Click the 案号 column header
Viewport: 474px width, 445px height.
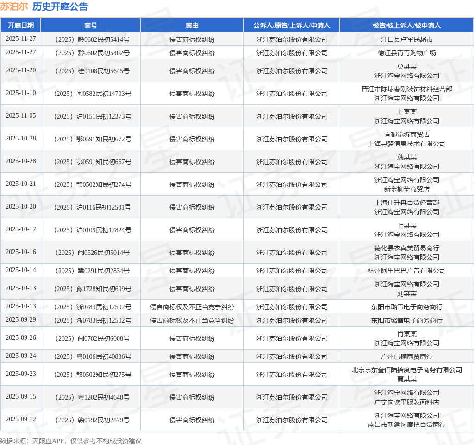pyautogui.click(x=90, y=25)
